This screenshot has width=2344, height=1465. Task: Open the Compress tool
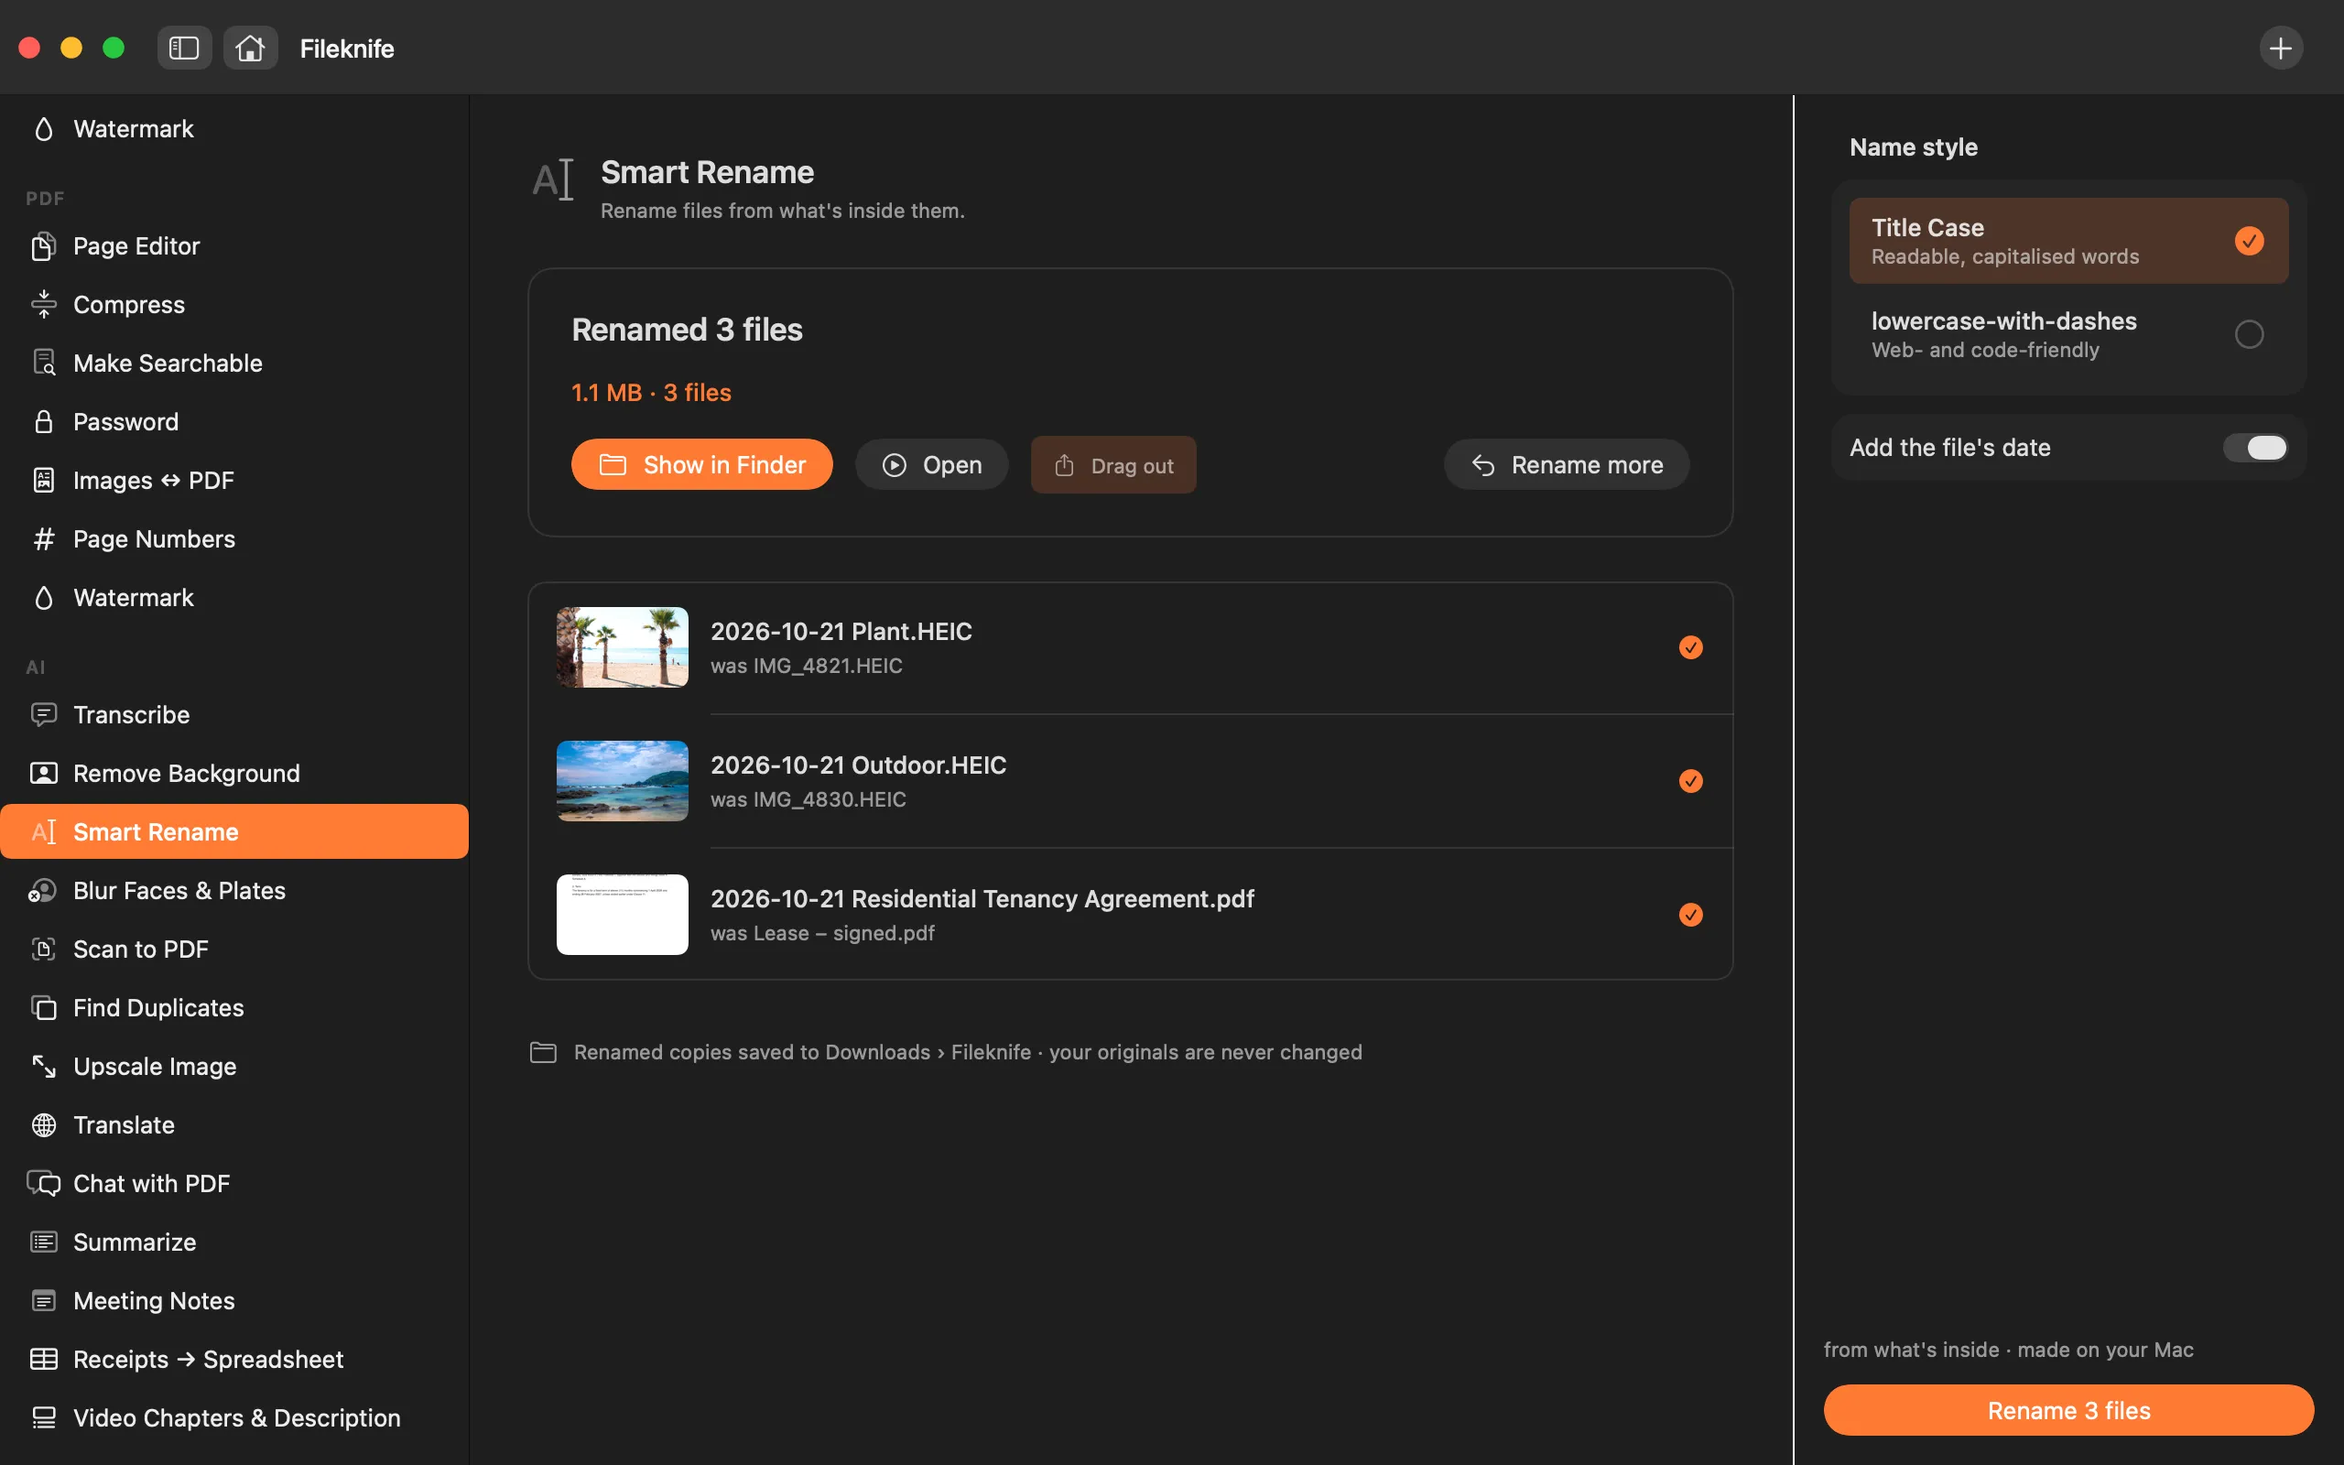coord(234,304)
